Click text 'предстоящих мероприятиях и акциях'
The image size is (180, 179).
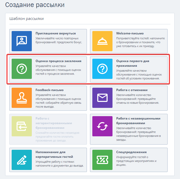(136, 163)
